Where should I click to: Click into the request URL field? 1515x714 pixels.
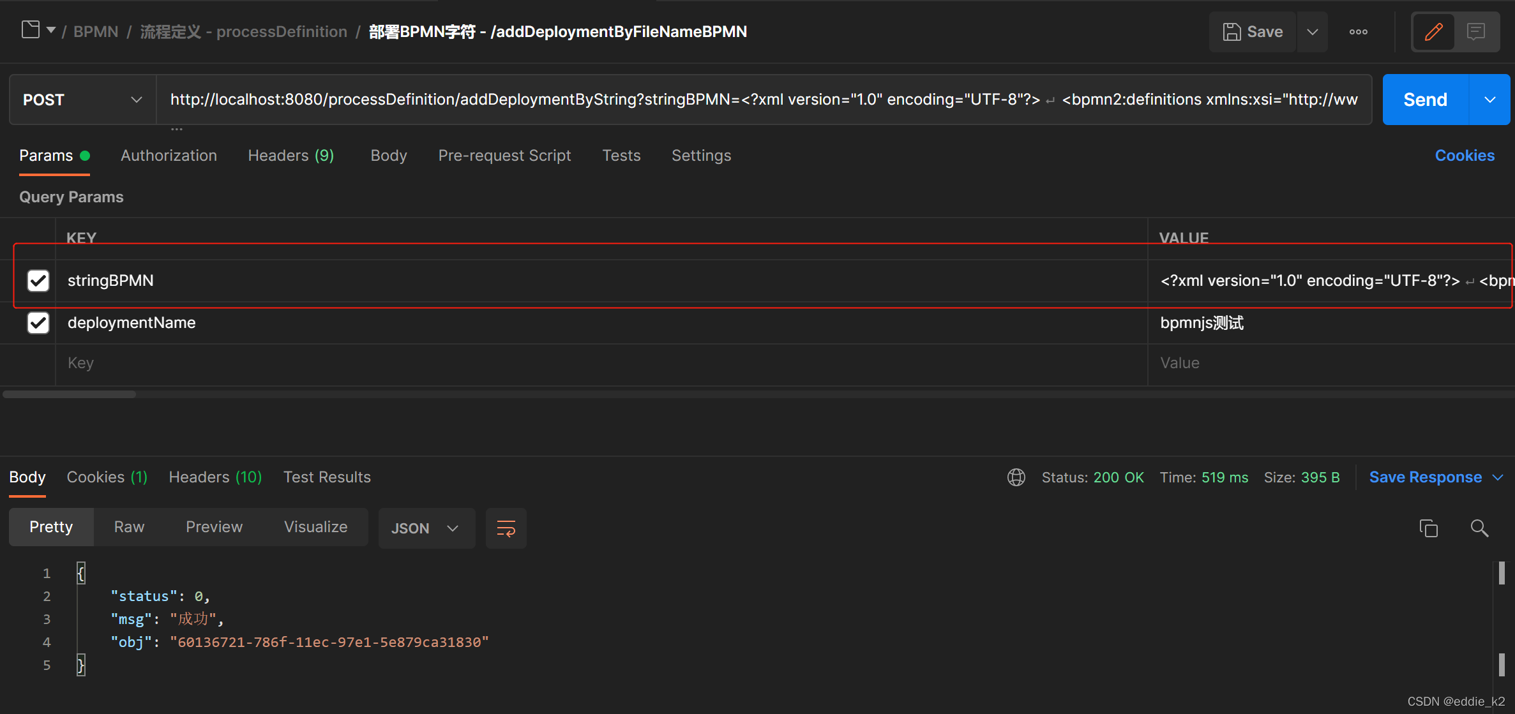[764, 100]
